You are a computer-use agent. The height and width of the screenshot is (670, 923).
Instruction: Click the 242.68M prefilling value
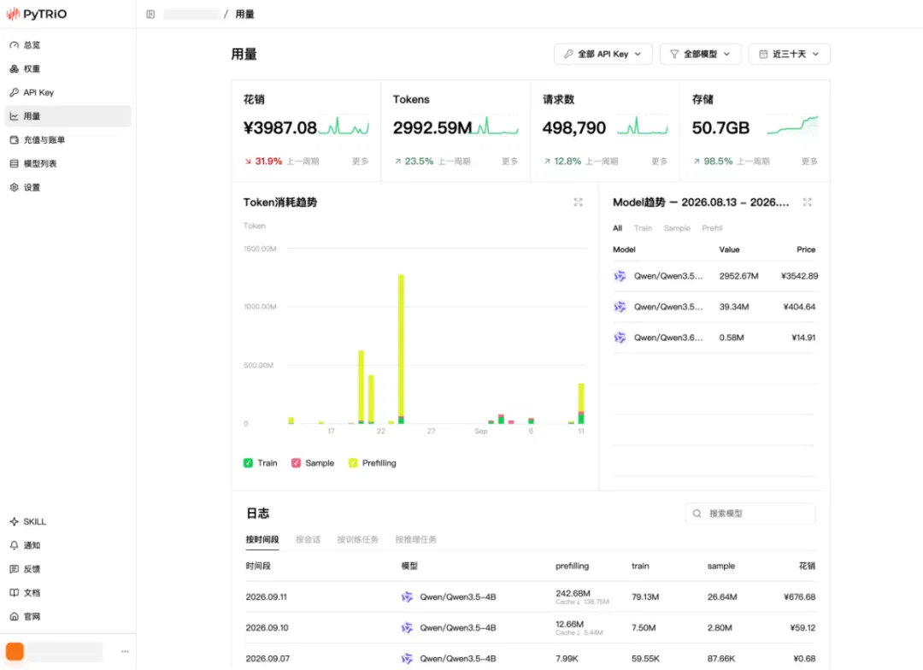pyautogui.click(x=573, y=593)
